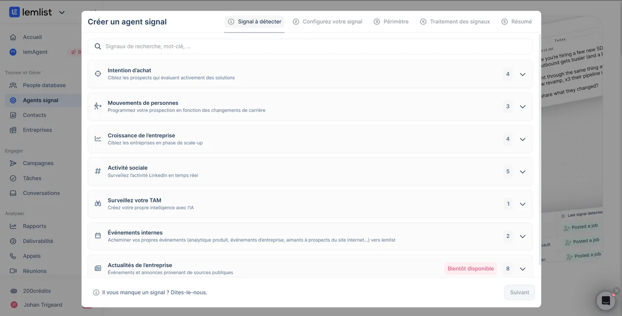The height and width of the screenshot is (316, 622).
Task: Select the Signal à détecter step tab
Action: (x=255, y=21)
